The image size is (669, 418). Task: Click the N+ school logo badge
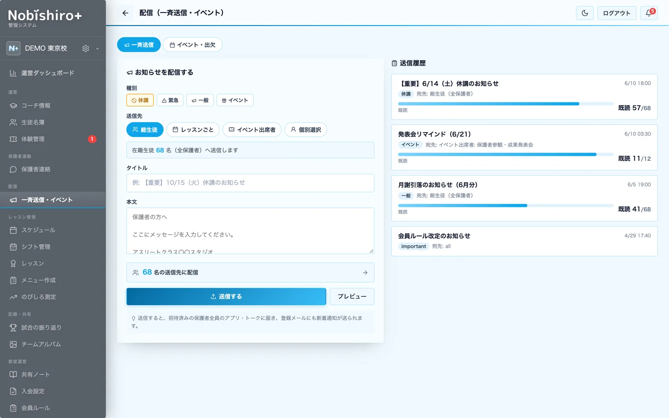click(13, 48)
